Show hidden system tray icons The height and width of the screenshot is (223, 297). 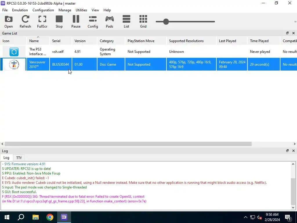coord(245,217)
